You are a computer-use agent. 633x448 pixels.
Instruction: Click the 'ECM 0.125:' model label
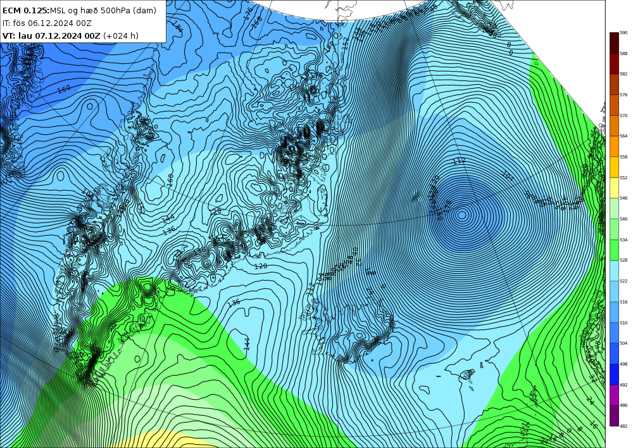pyautogui.click(x=26, y=11)
